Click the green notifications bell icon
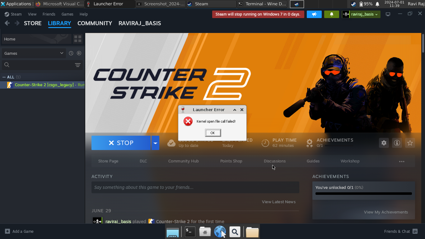425x239 pixels. (x=331, y=14)
